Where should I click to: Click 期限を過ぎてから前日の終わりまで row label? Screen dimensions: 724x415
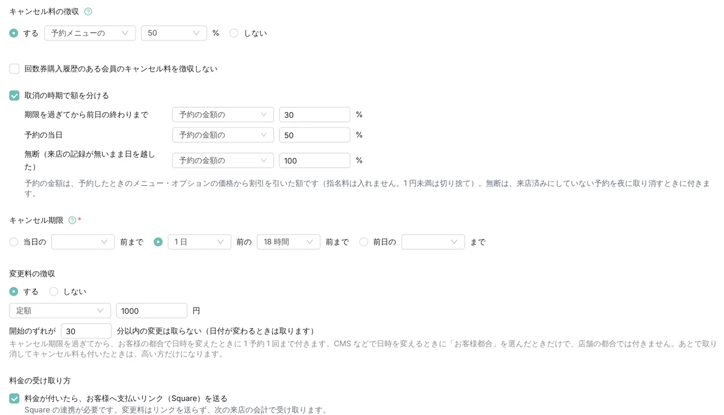(x=86, y=115)
